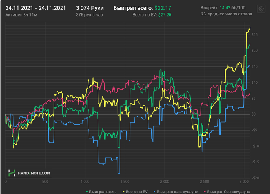Click the '-$10' y-axis label
Viewport: 270px width, 194px height.
coord(255,146)
